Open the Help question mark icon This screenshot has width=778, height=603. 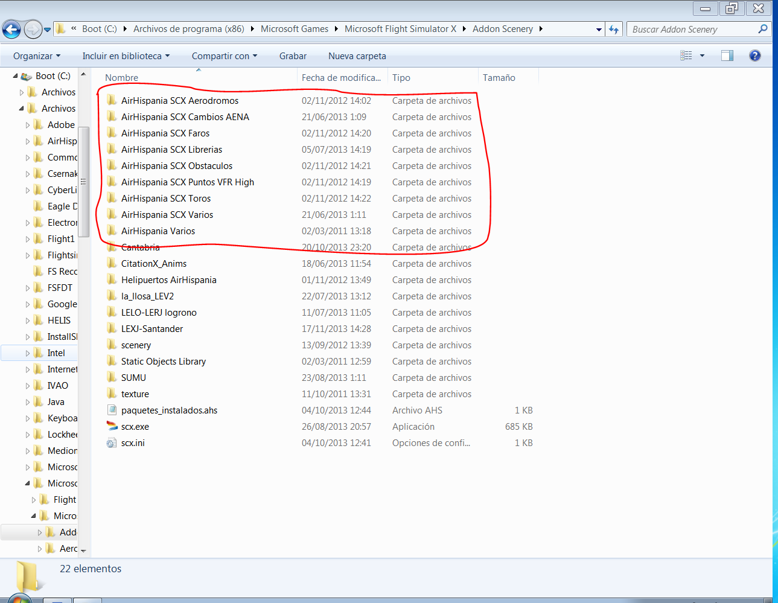754,56
